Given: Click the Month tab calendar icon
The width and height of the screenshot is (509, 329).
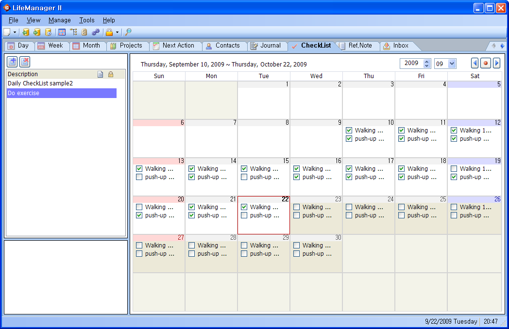Looking at the screenshot, I should (x=76, y=46).
